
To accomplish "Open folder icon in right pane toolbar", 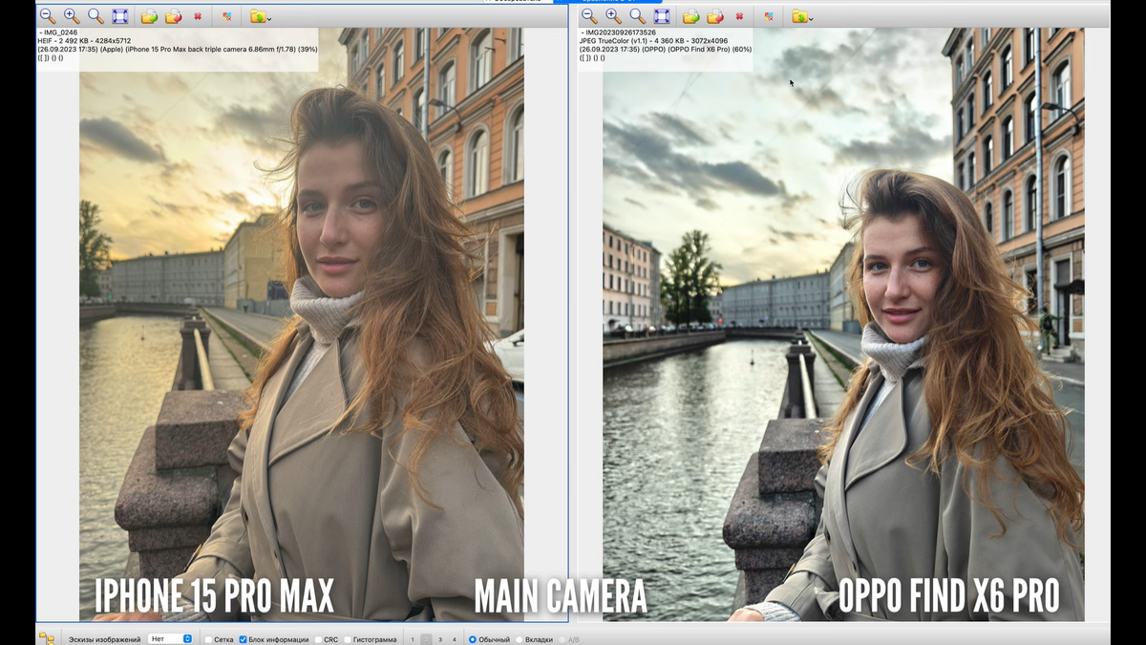I will [x=798, y=16].
